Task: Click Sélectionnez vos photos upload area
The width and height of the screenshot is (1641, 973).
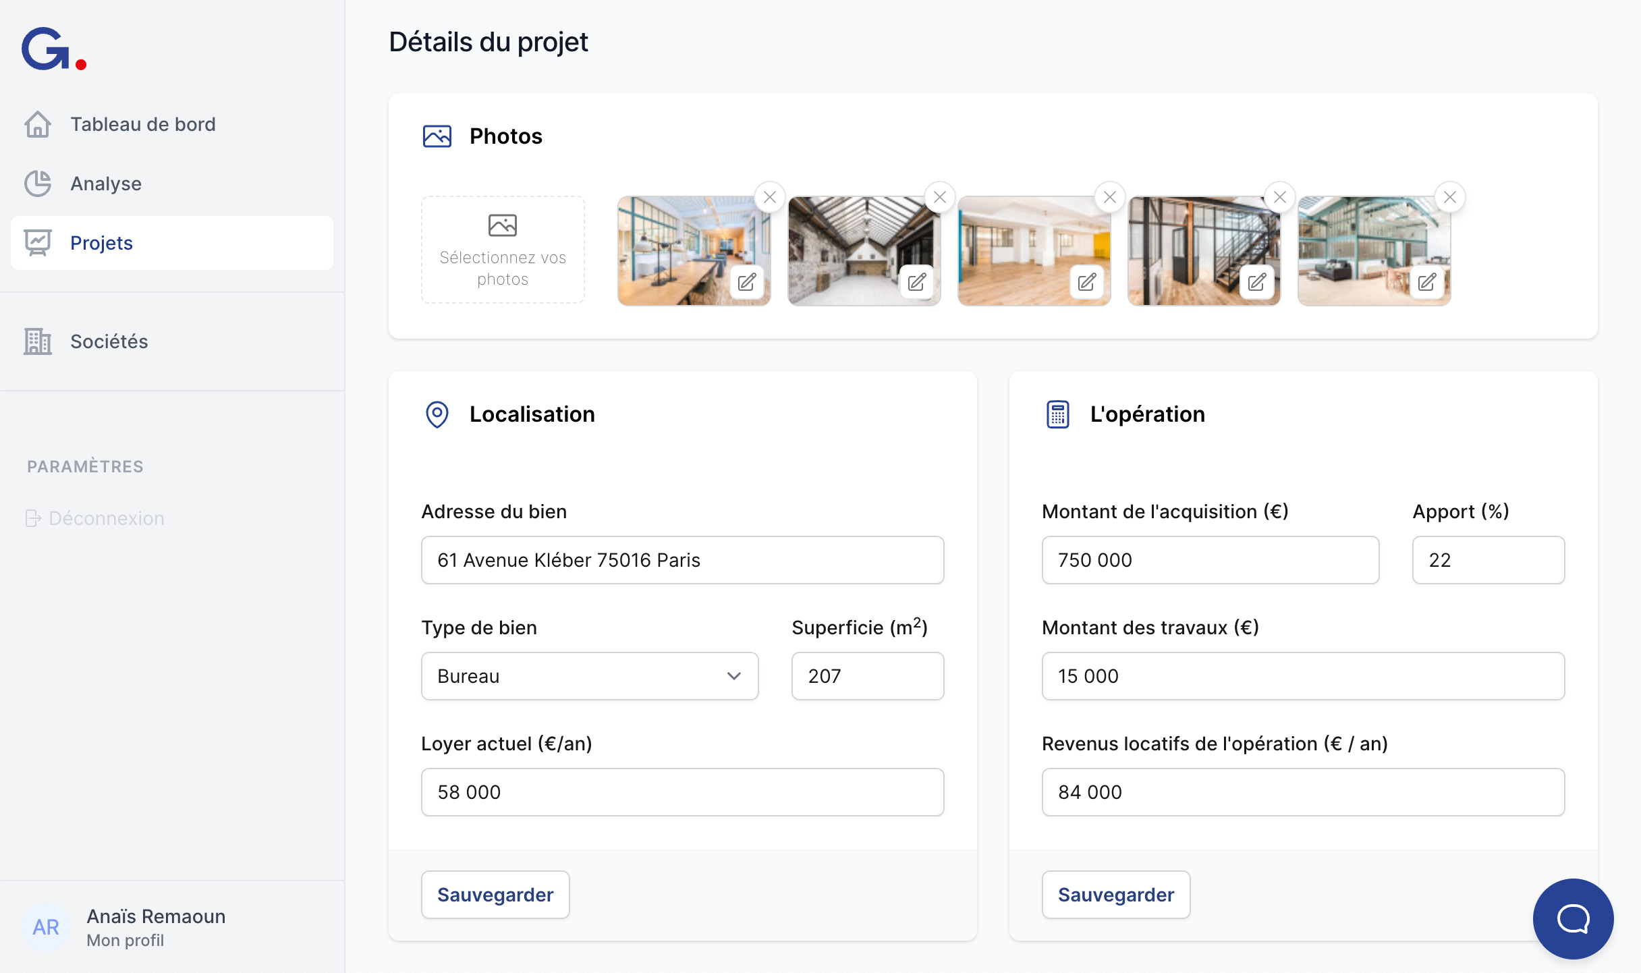Action: click(x=502, y=250)
